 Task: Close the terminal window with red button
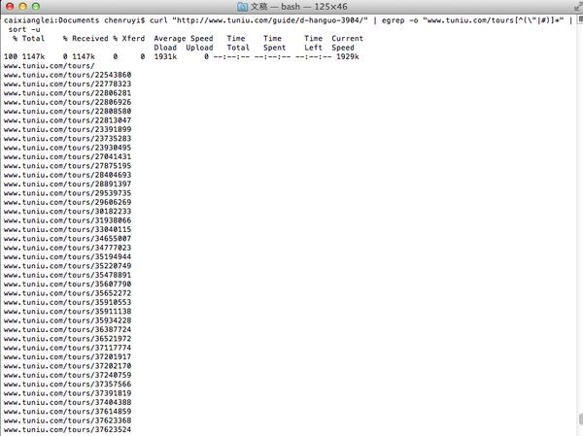(9, 7)
